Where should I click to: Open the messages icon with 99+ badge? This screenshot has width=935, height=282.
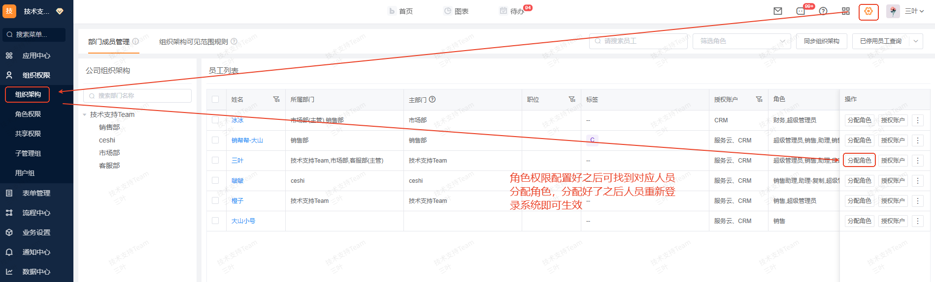point(801,11)
